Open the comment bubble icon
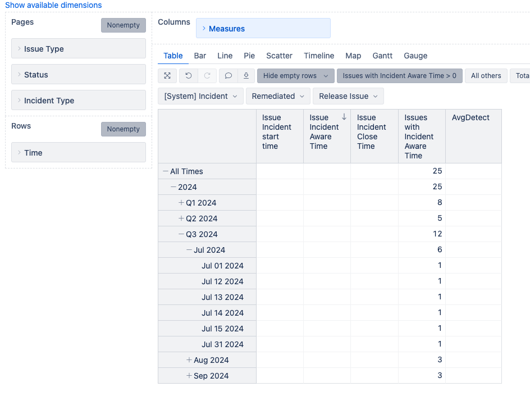 click(x=228, y=76)
